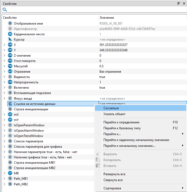Click the i1 type icon for MB

(10, 173)
